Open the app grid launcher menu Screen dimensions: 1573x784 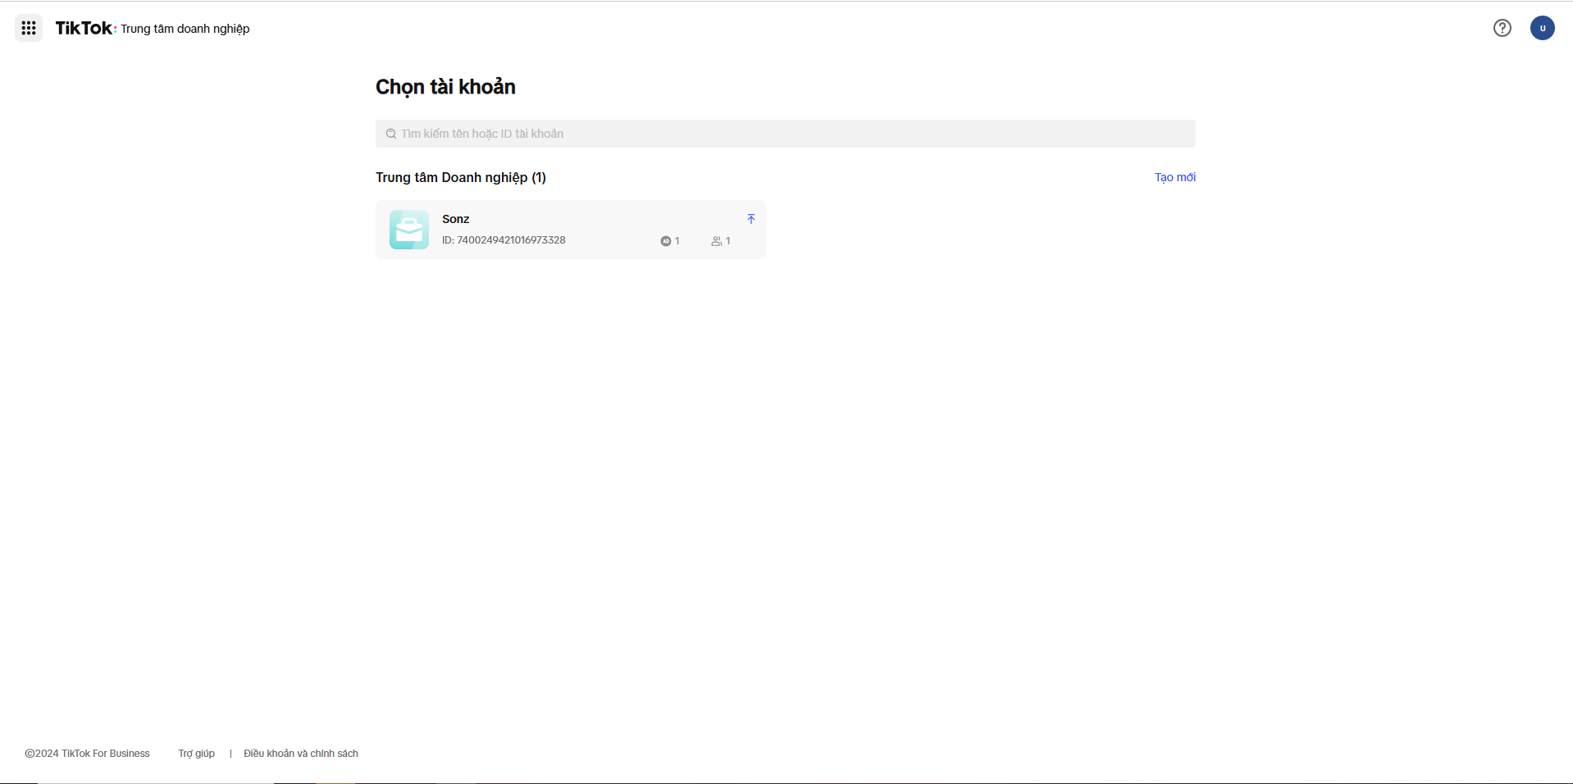click(29, 29)
